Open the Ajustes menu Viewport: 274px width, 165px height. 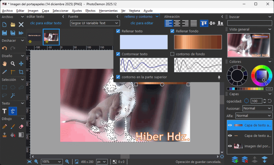pyautogui.click(x=77, y=11)
